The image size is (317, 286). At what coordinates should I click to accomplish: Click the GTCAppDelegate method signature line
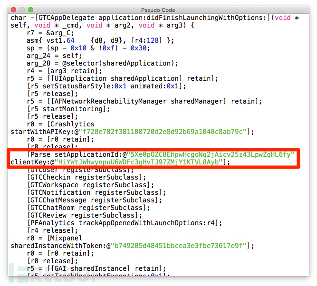click(155, 21)
